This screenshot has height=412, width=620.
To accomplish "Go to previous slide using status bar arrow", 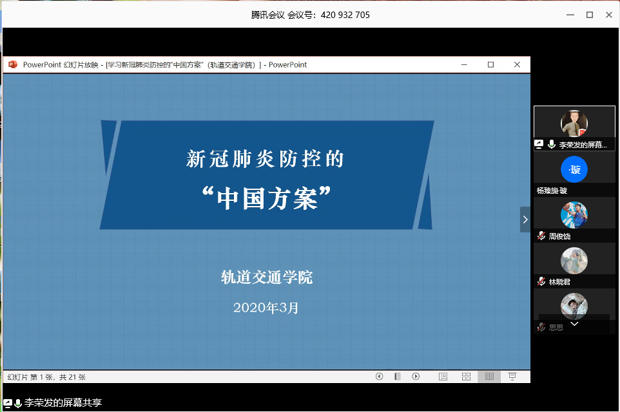I will [379, 377].
